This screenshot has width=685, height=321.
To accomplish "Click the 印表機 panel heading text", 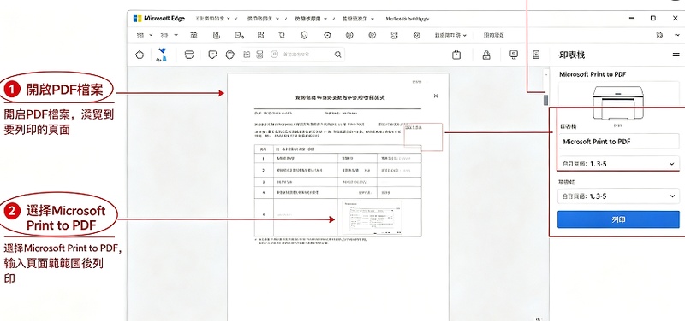I will (572, 55).
